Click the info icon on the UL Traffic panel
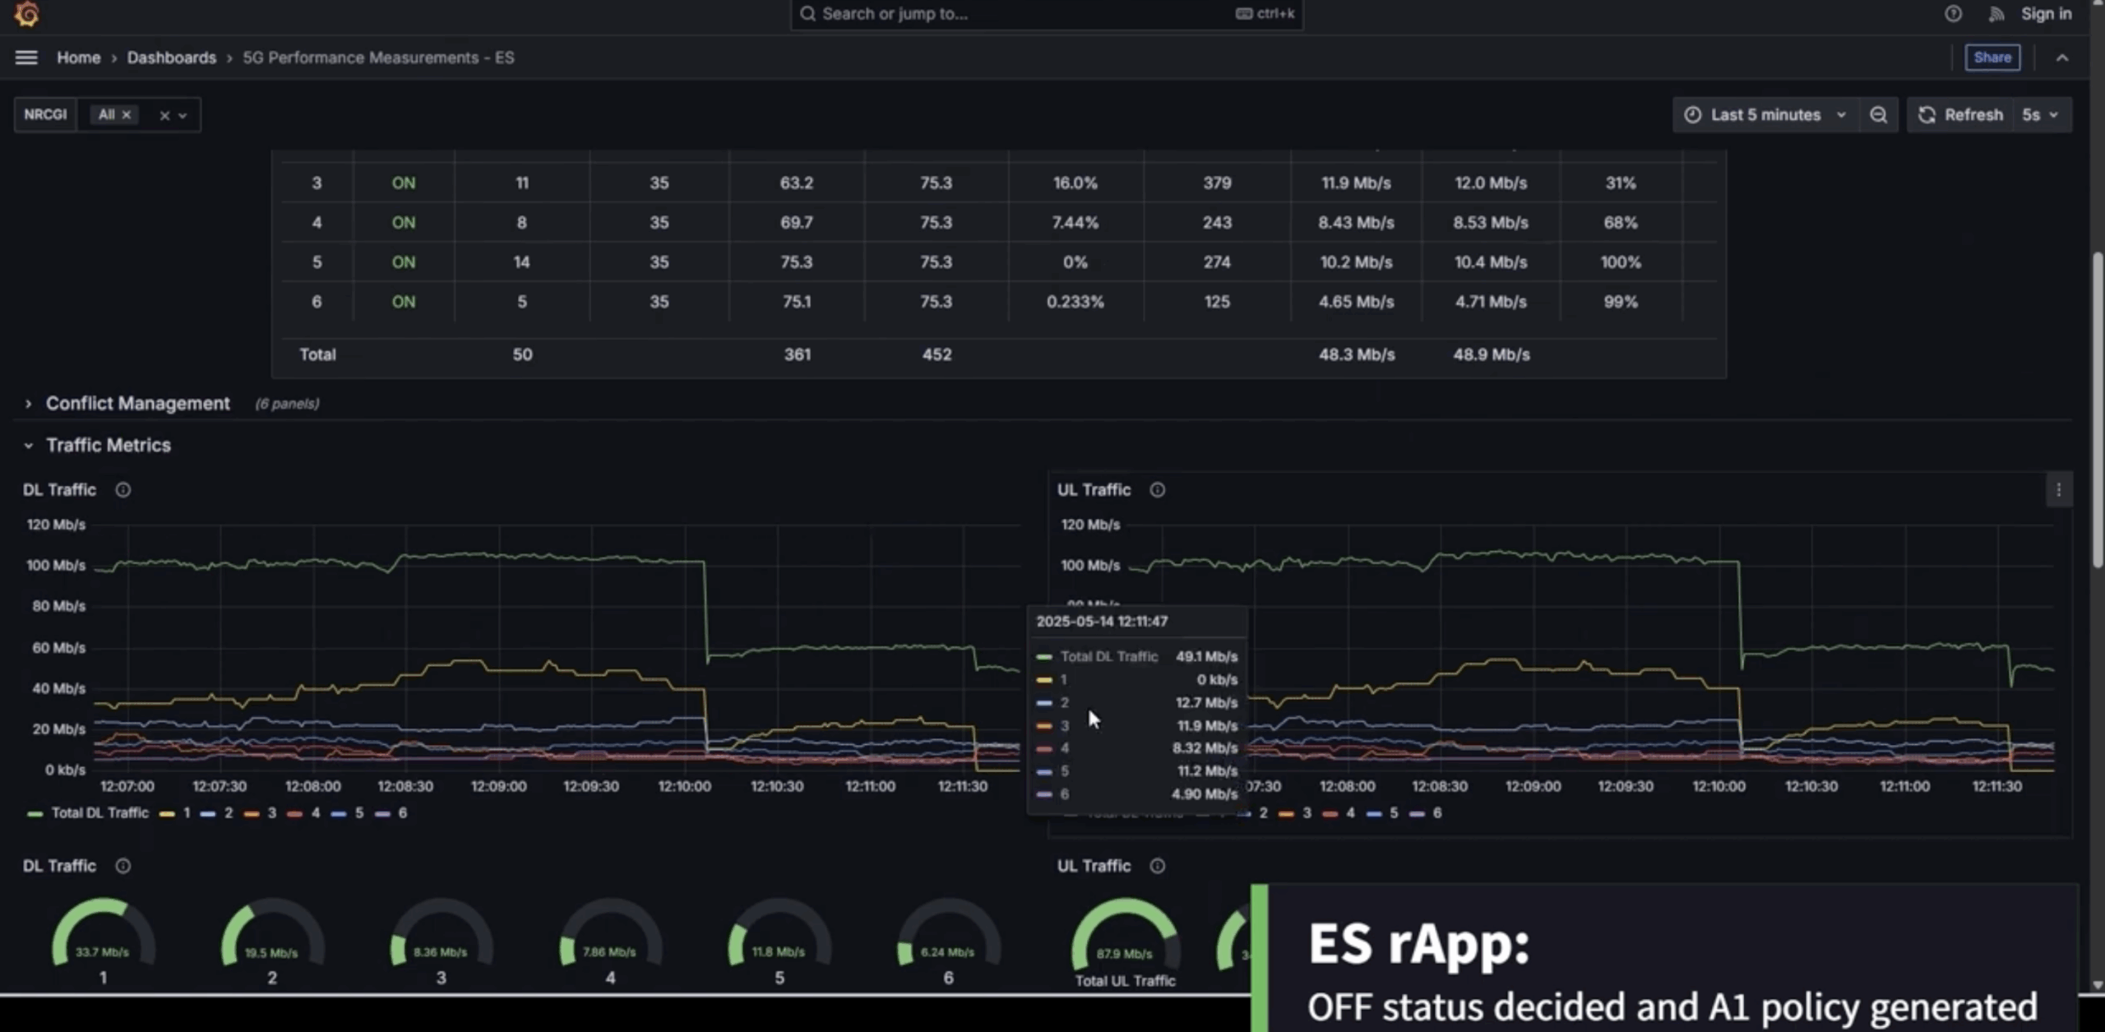The image size is (2105, 1032). pos(1157,489)
